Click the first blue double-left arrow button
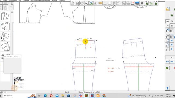 pos(168,62)
